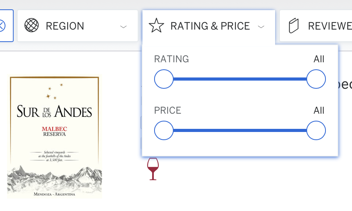The image size is (352, 211).
Task: Click the red wine glass icon
Action: click(x=153, y=169)
